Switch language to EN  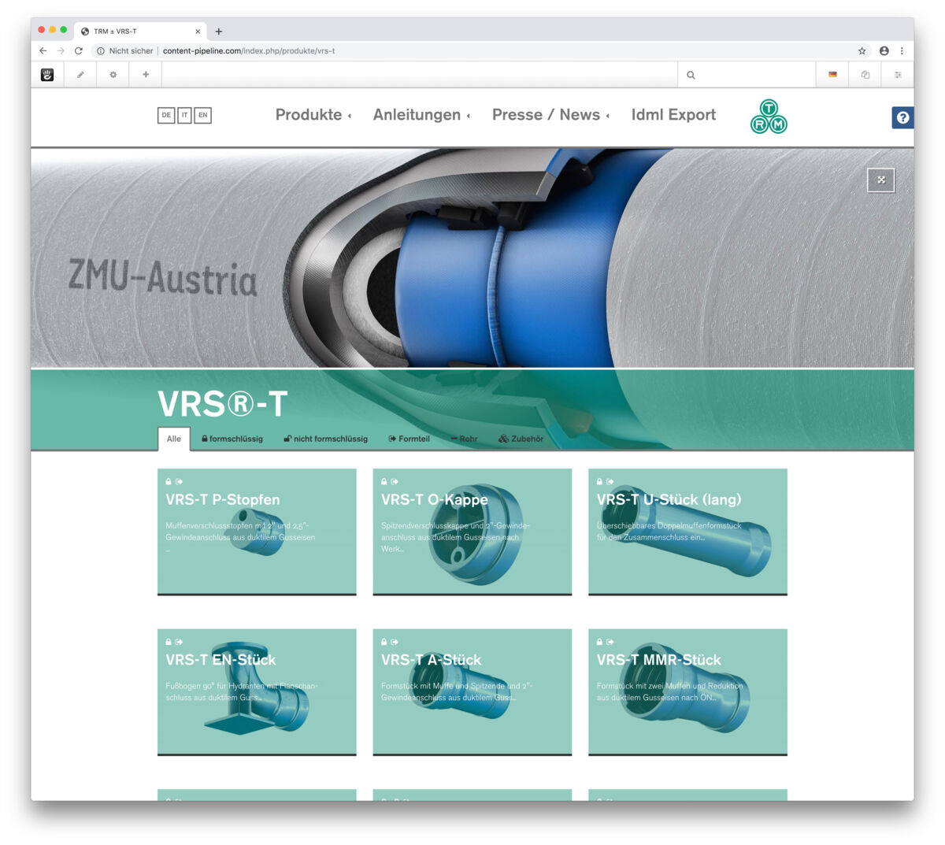click(202, 115)
